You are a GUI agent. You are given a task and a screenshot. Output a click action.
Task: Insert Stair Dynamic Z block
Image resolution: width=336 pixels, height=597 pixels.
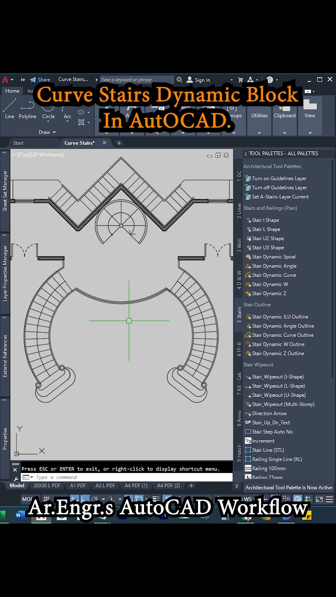click(x=266, y=294)
